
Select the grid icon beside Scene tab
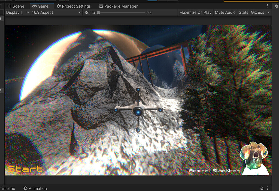[x=9, y=6]
